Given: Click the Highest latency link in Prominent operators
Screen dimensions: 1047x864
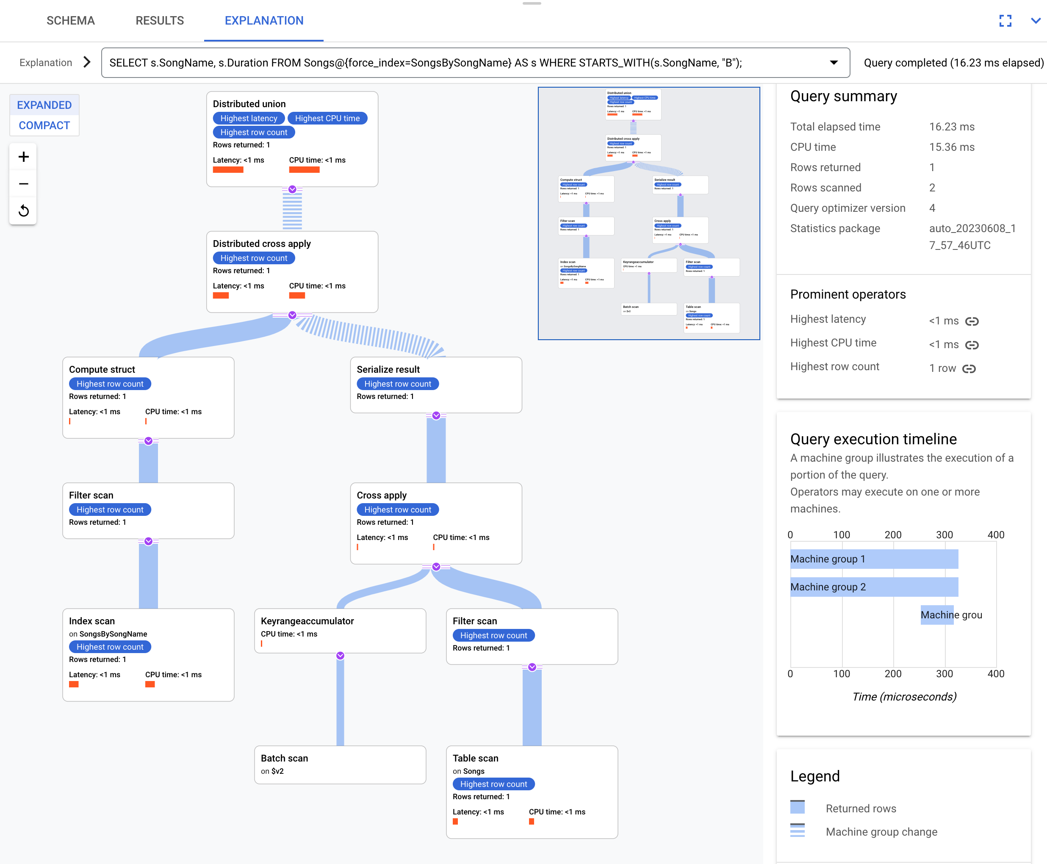Looking at the screenshot, I should tap(971, 322).
